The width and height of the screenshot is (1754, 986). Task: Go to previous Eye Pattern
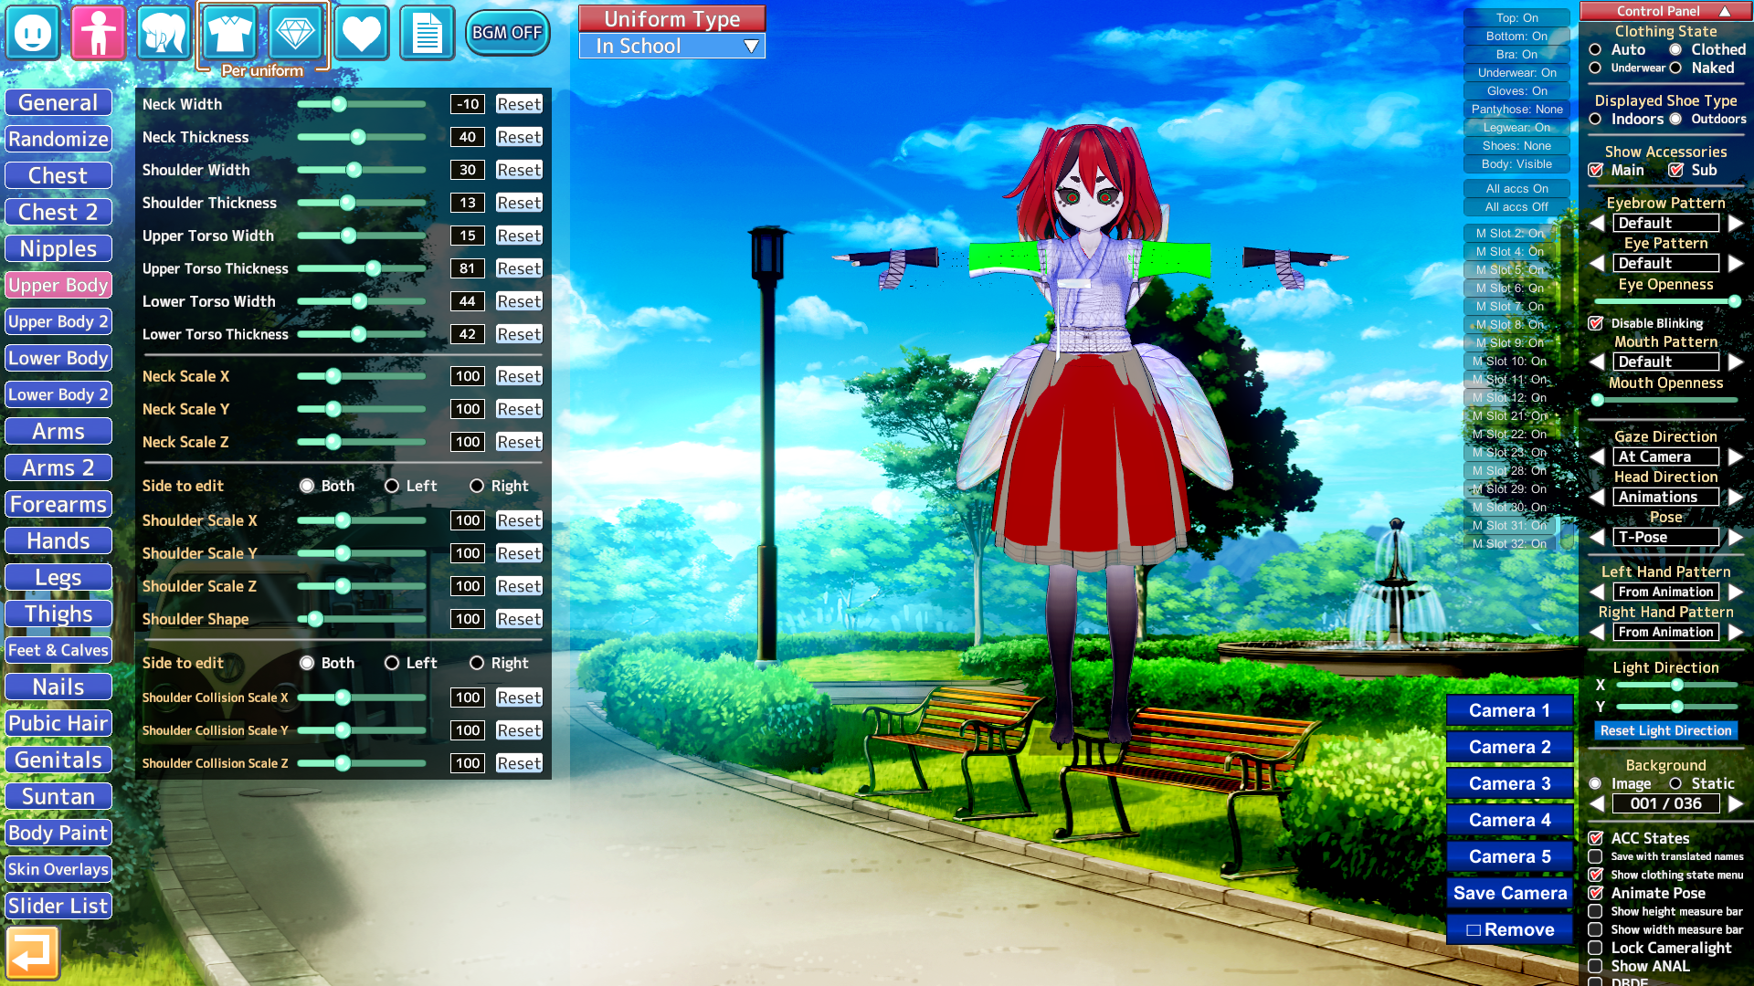(1597, 263)
